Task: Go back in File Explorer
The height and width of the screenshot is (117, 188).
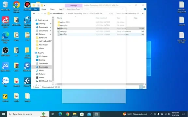Action: 34,14
